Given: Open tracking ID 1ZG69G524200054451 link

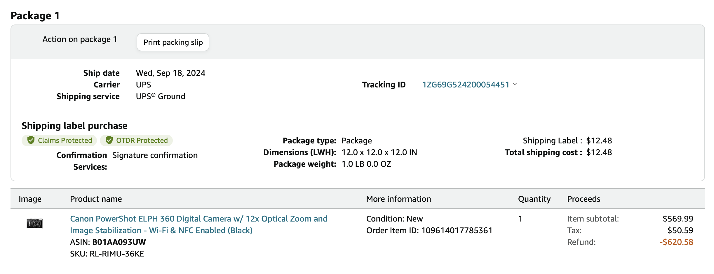Looking at the screenshot, I should 466,85.
